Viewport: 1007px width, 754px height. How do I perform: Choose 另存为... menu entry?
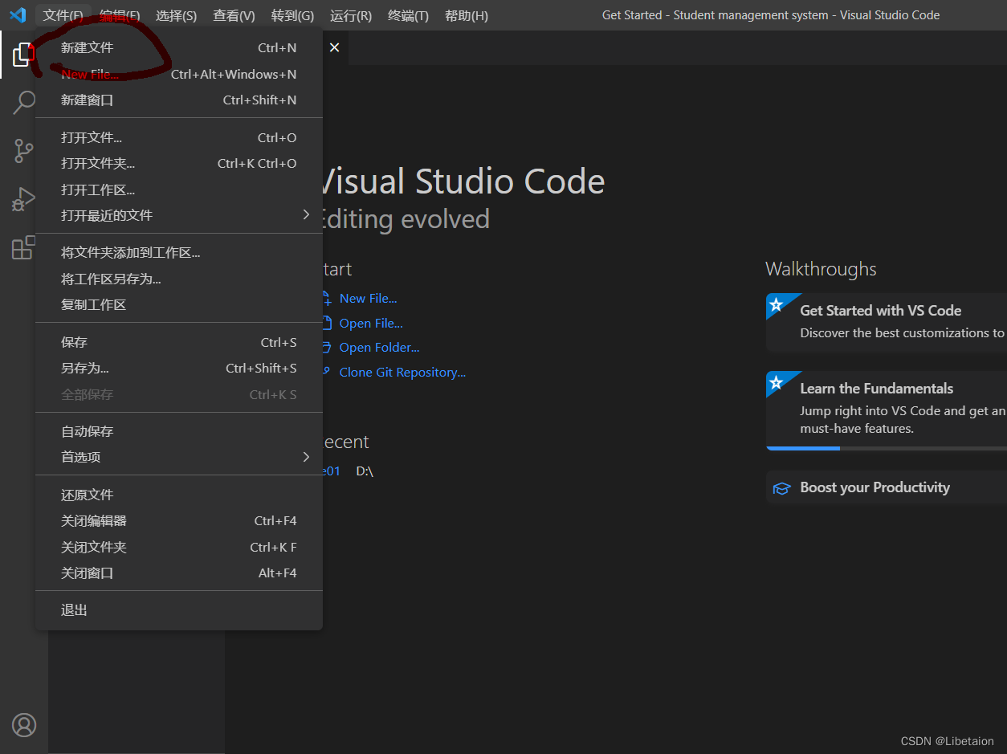point(179,368)
